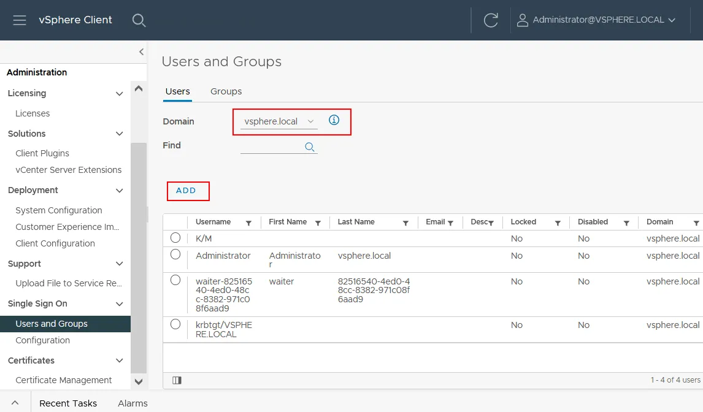Select the krbtgt/VSPHERE.LOCAL radio button

175,324
